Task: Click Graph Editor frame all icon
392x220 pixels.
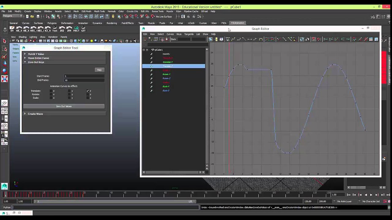Action: pyautogui.click(x=210, y=39)
